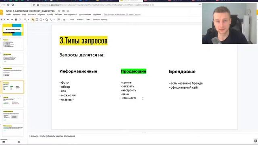Click the zoom magnifier icon

pyautogui.click(x=25, y=20)
